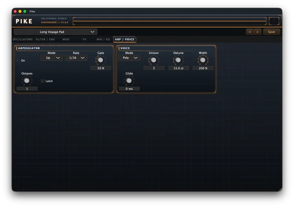Select the Arp / Voice tab

(124, 39)
